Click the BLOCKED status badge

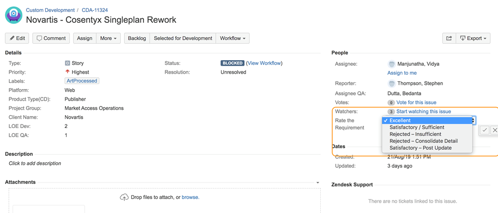(232, 63)
